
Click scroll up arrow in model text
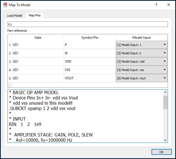coord(165,92)
